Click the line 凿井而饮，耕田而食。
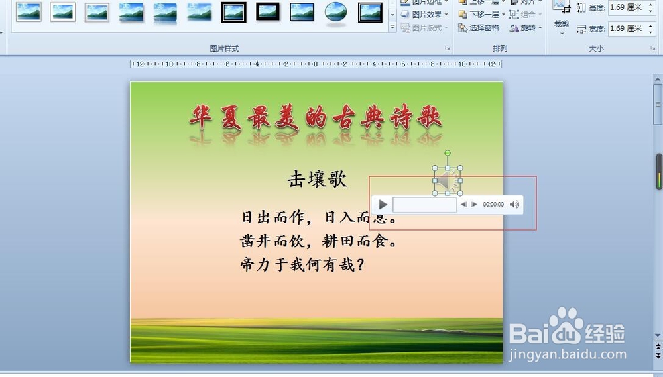Screen dimensions: 663x377 319,241
